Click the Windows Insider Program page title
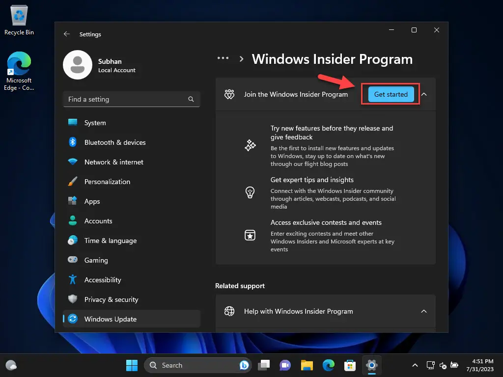 [332, 59]
